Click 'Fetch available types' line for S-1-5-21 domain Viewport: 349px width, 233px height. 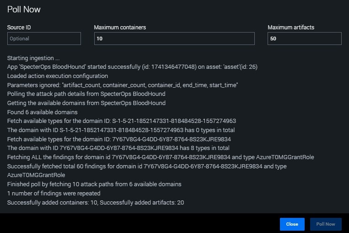[x=122, y=121]
